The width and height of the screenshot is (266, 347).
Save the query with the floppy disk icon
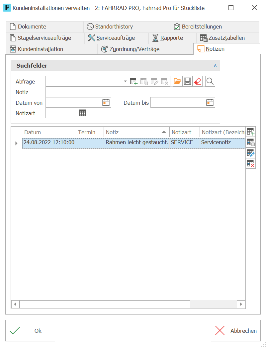pos(188,81)
